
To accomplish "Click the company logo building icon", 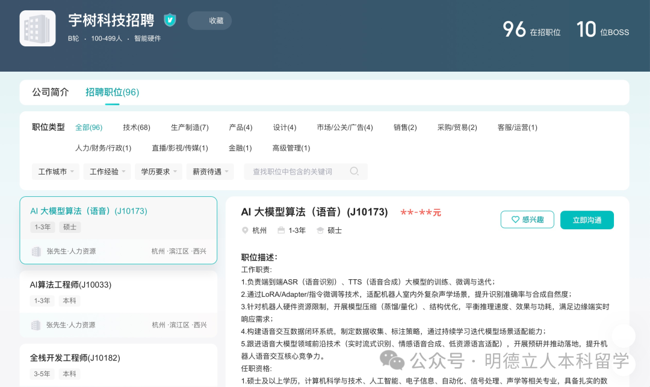I will tap(37, 28).
